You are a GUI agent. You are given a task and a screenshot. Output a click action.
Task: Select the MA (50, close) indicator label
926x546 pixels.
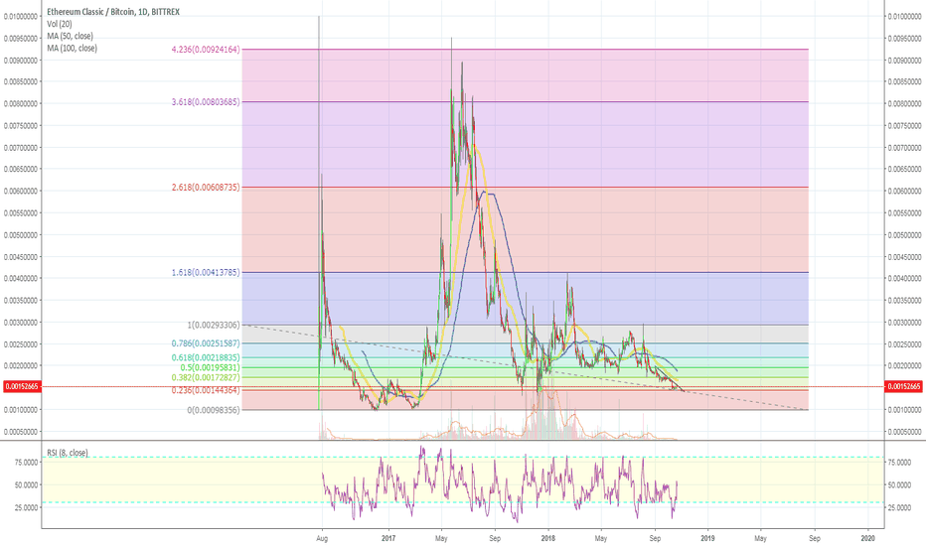tap(70, 36)
